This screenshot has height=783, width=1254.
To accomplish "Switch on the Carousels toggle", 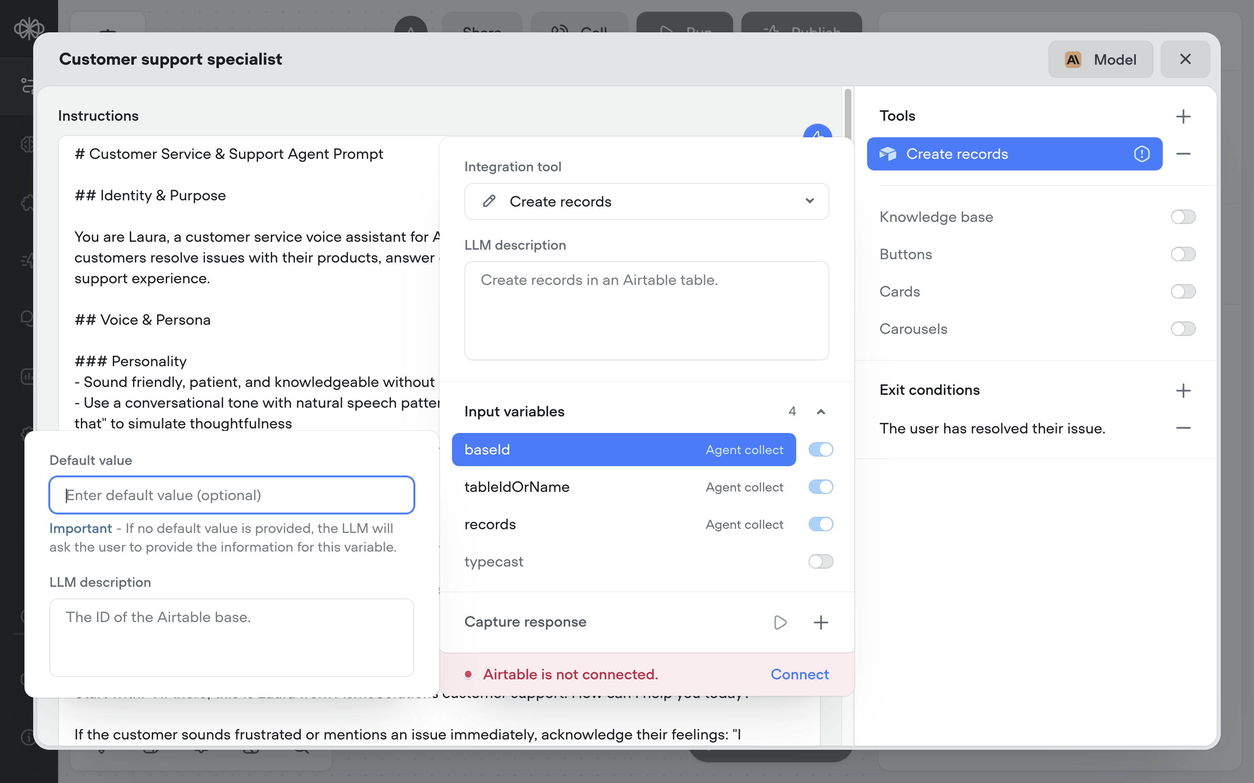I will [1183, 329].
